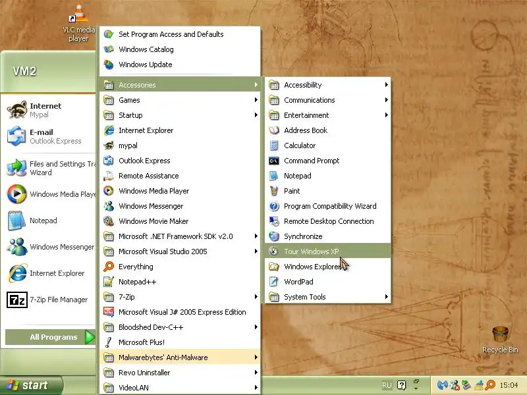Viewport: 527px width, 395px height.
Task: Launch Notepad++
Action: (180, 282)
